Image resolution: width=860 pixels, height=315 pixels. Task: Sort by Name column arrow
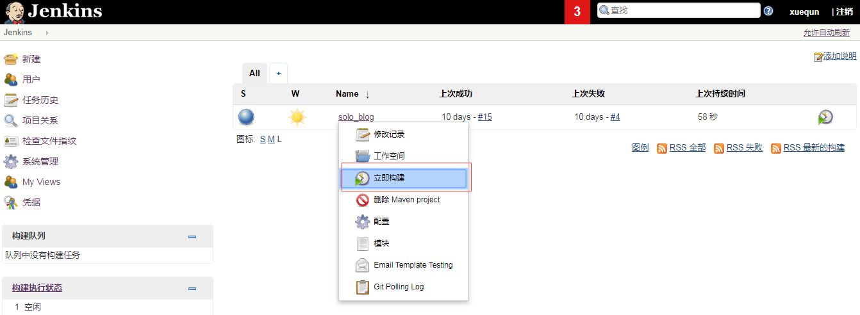point(367,94)
